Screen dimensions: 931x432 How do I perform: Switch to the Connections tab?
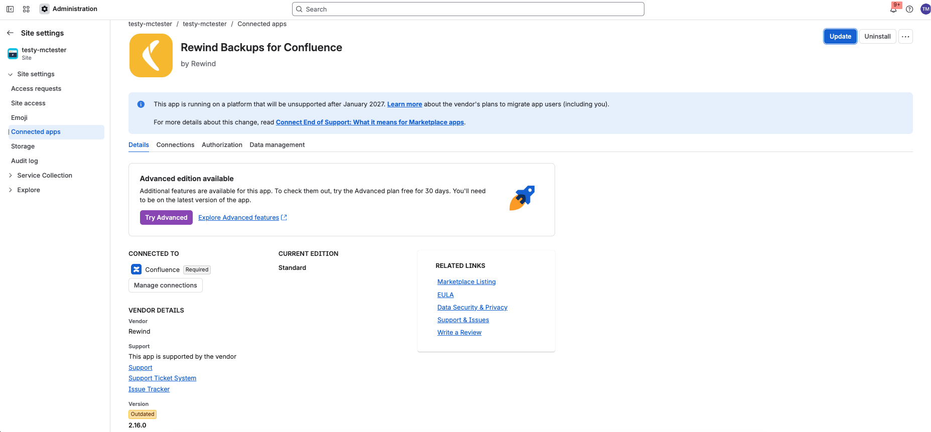tap(175, 145)
